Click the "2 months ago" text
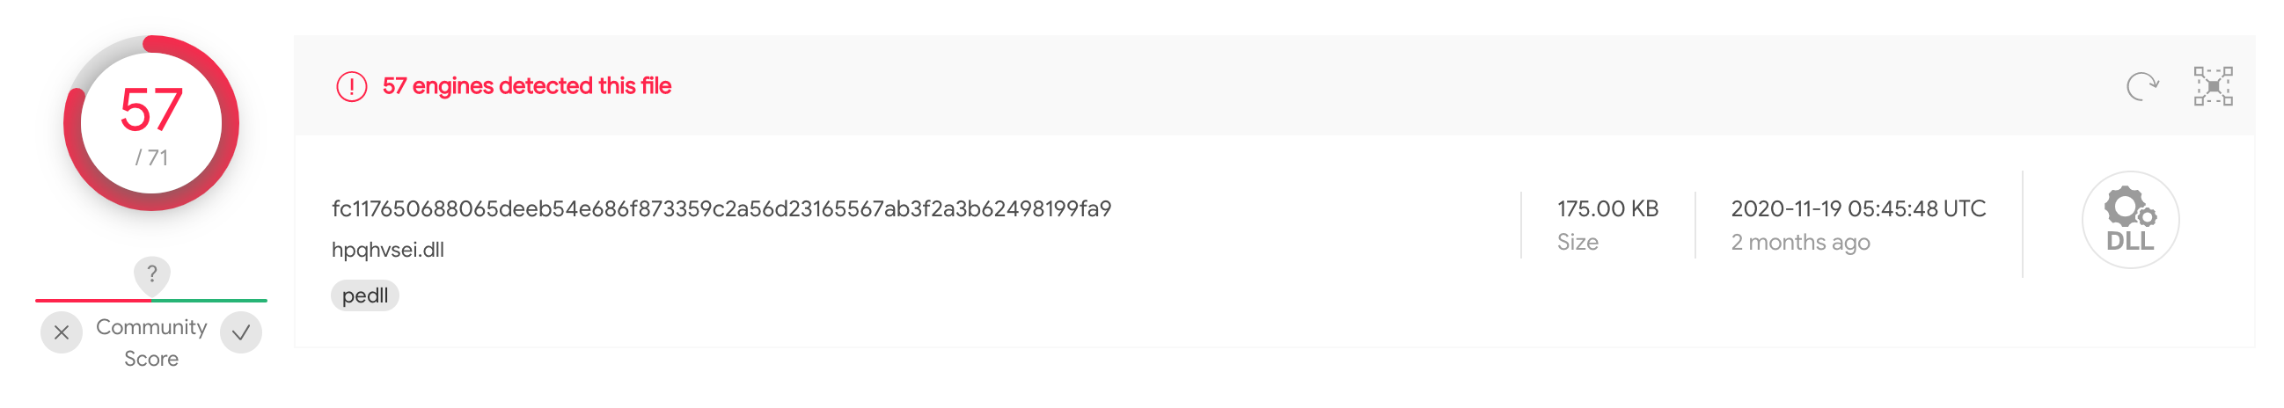2284x408 pixels. (x=1800, y=242)
